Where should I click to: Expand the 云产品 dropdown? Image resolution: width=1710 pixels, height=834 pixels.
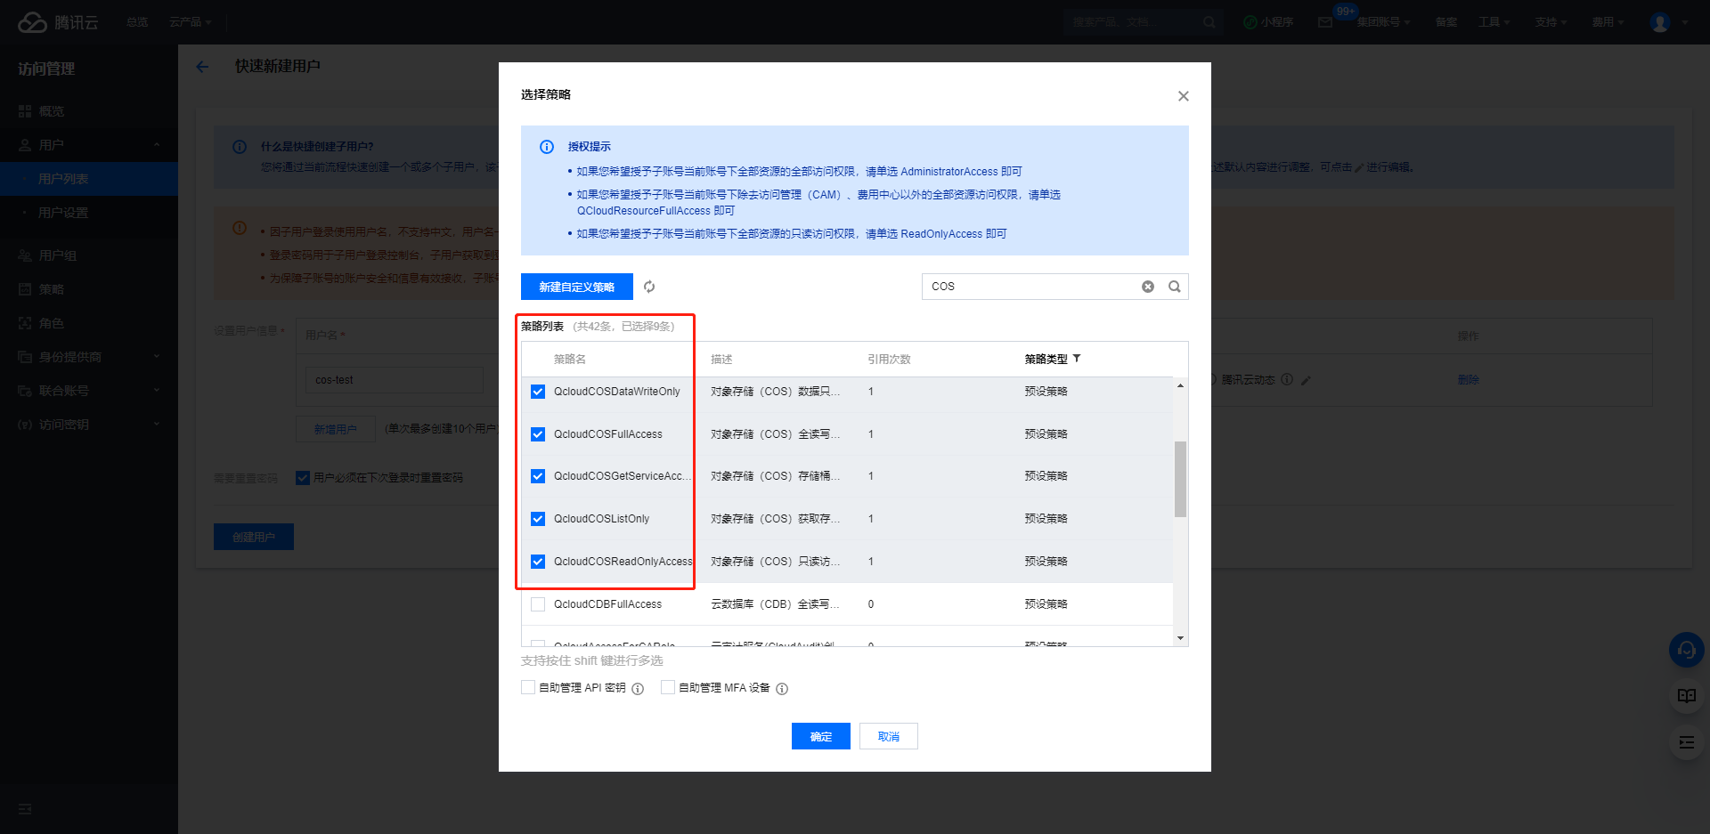pyautogui.click(x=190, y=22)
